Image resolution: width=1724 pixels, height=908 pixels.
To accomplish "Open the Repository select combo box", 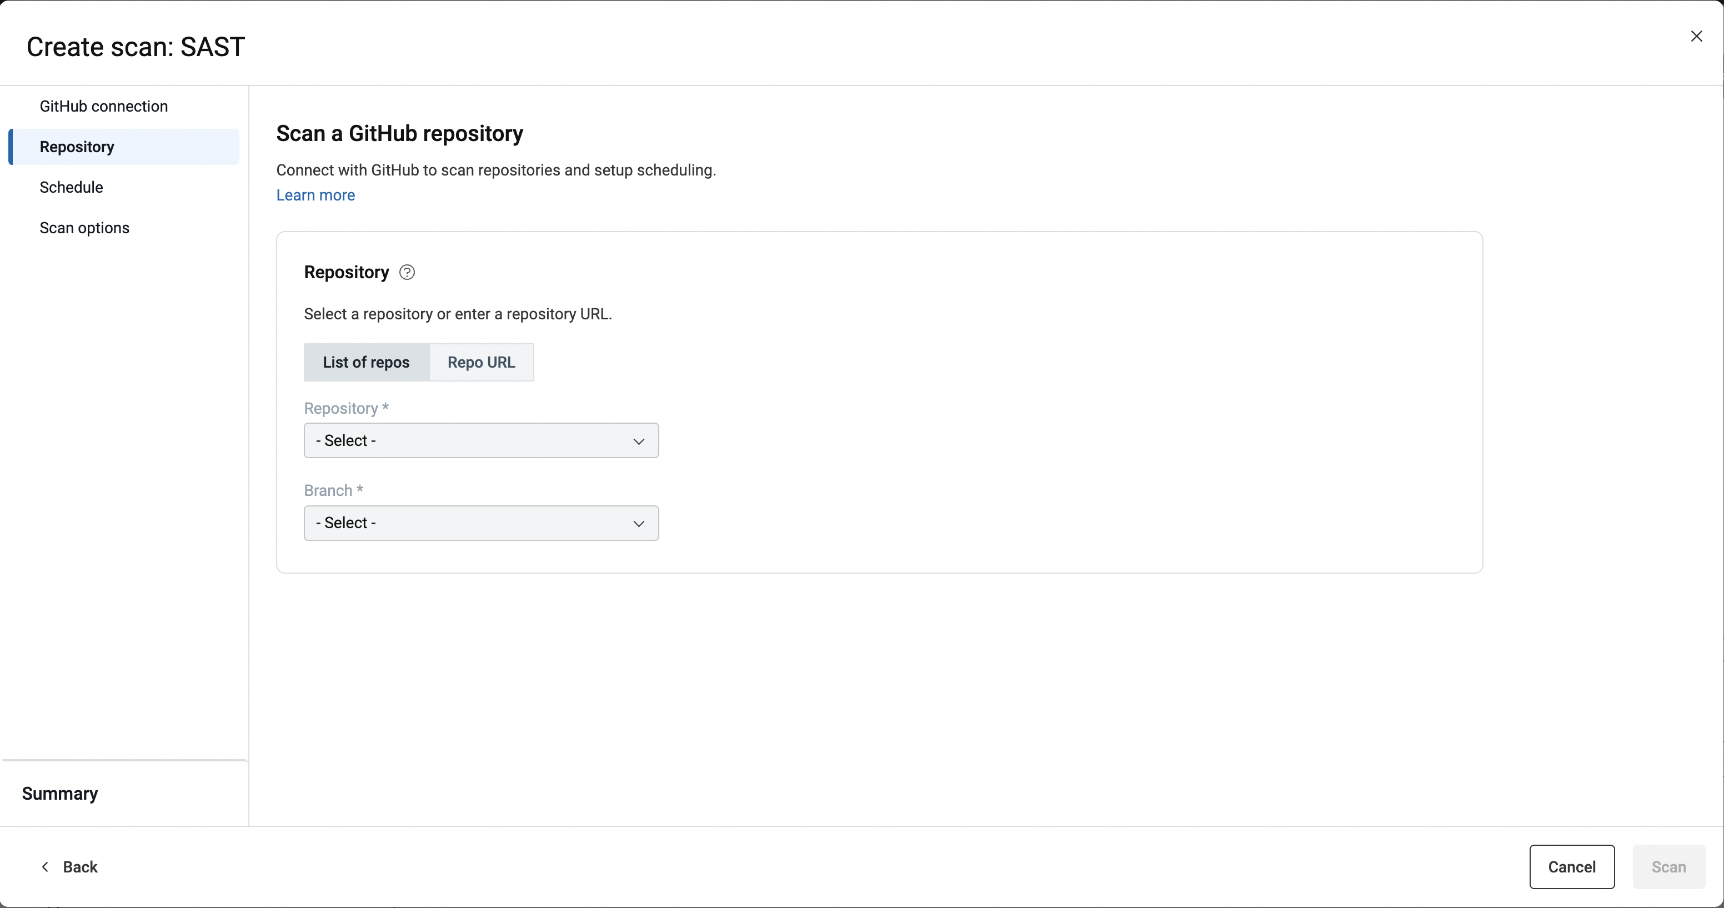I will click(x=468, y=440).
